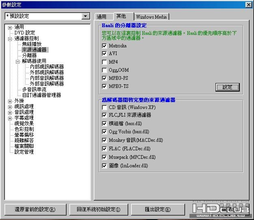
Task: Toggle 圖像 (ImLoader.dll) checkbox
Action: coord(104,166)
